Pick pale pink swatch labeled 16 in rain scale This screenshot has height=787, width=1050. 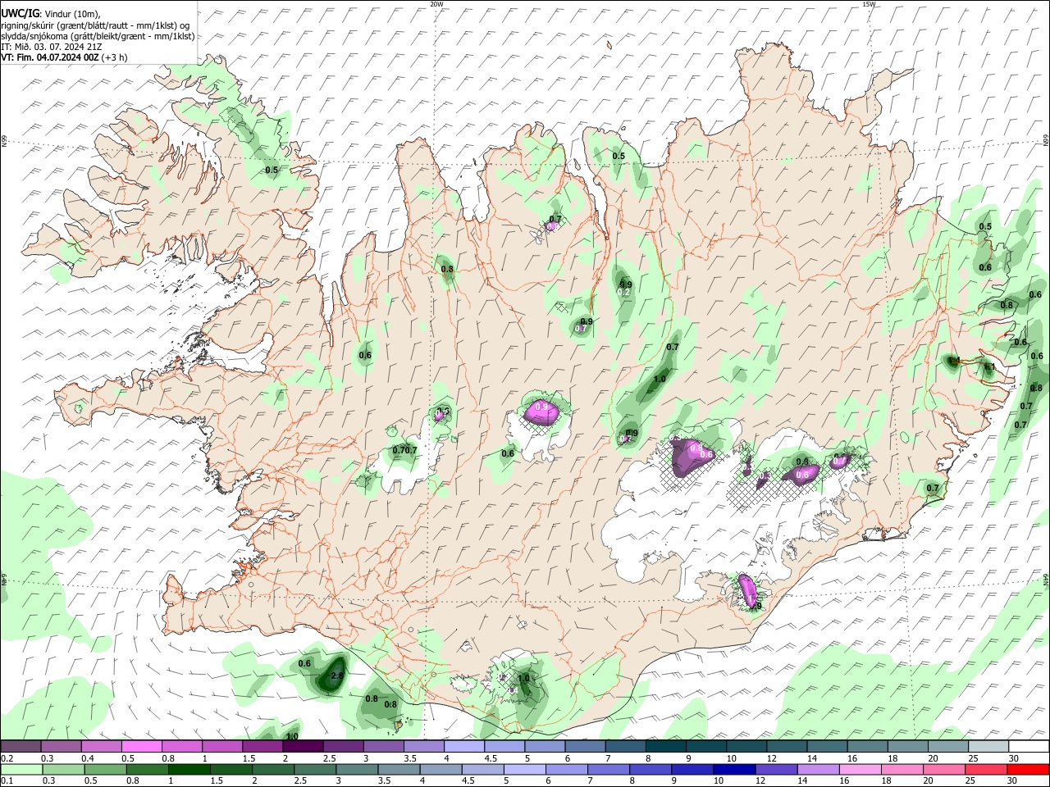[x=861, y=769]
